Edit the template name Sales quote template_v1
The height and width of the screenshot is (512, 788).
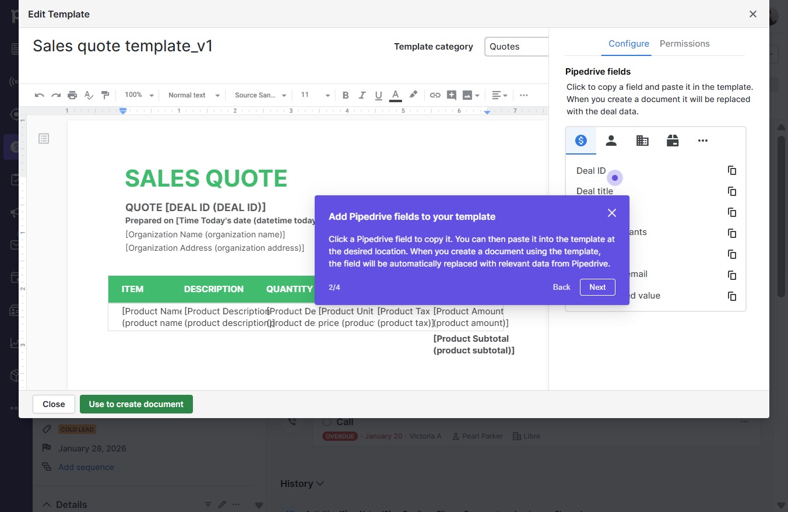(x=123, y=46)
